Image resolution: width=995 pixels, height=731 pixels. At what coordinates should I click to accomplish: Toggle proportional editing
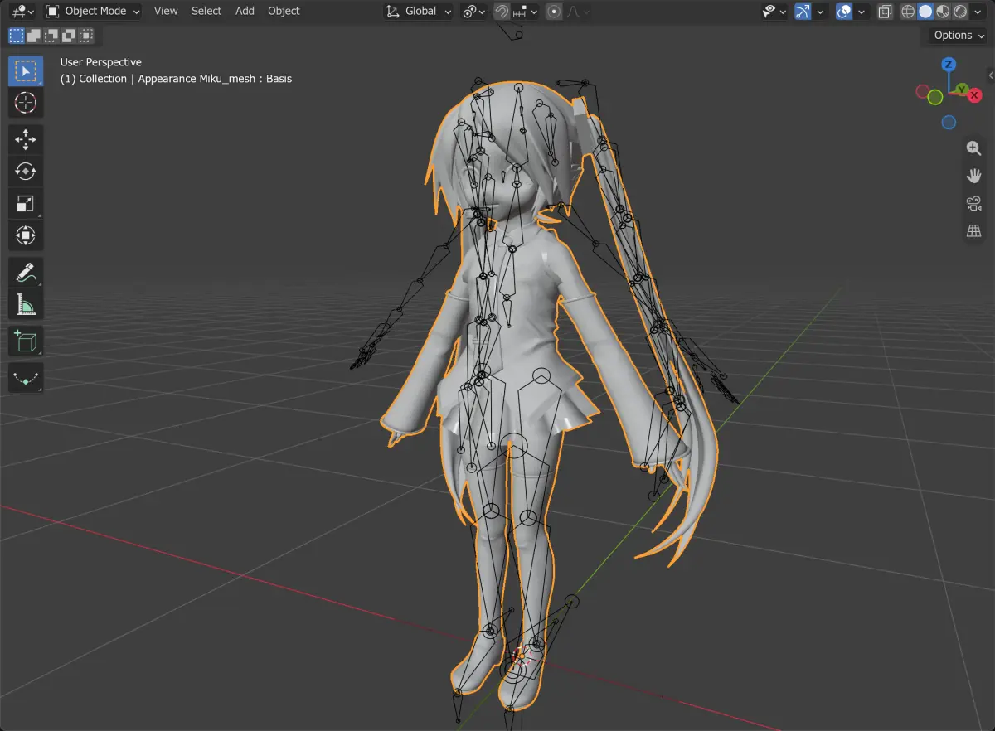pyautogui.click(x=554, y=12)
